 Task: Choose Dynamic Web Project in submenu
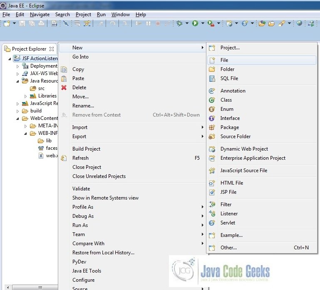click(261, 149)
